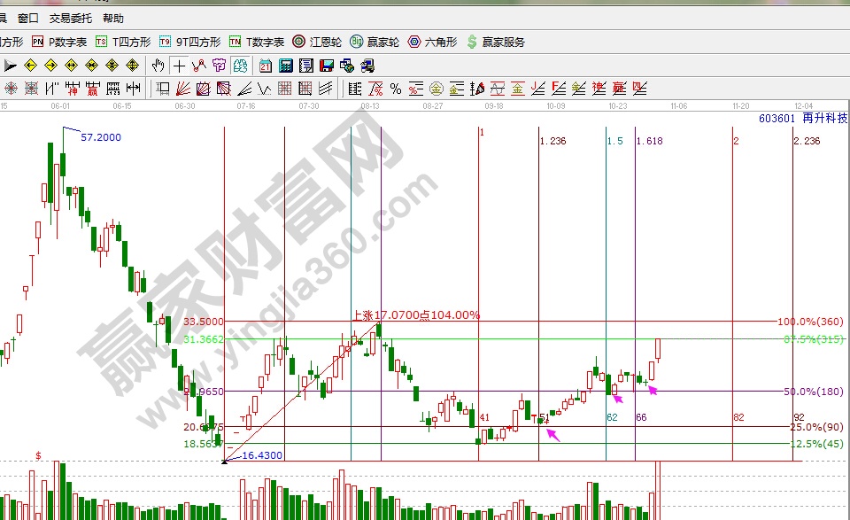The image size is (850, 520).
Task: Open the calculator icon
Action: pyautogui.click(x=286, y=66)
